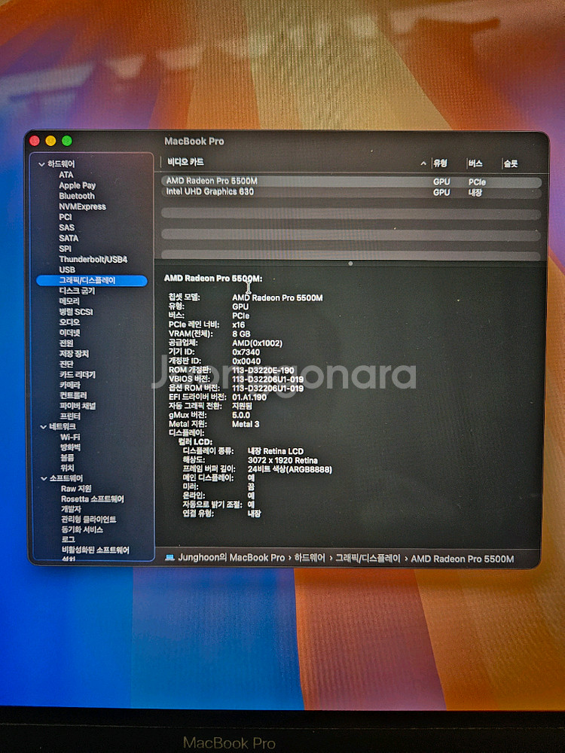Open Wi-Fi under 네트워크

tap(70, 437)
